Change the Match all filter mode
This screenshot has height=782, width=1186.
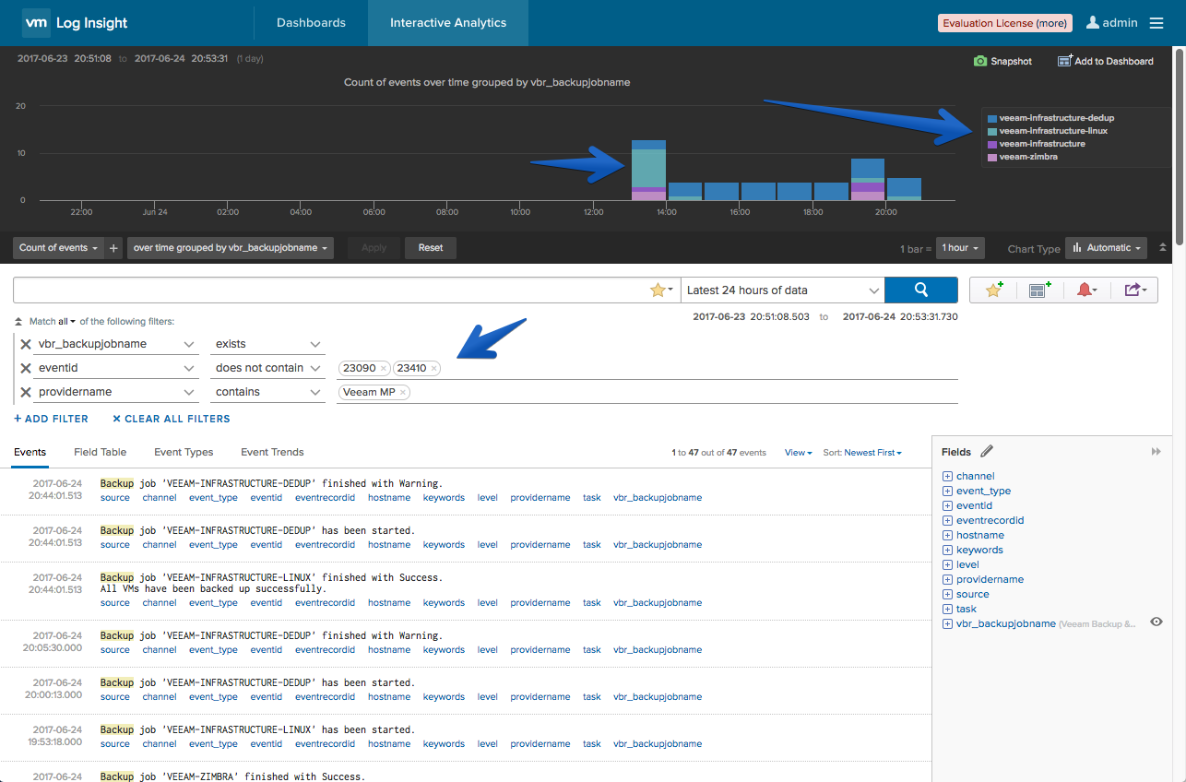pyautogui.click(x=66, y=321)
